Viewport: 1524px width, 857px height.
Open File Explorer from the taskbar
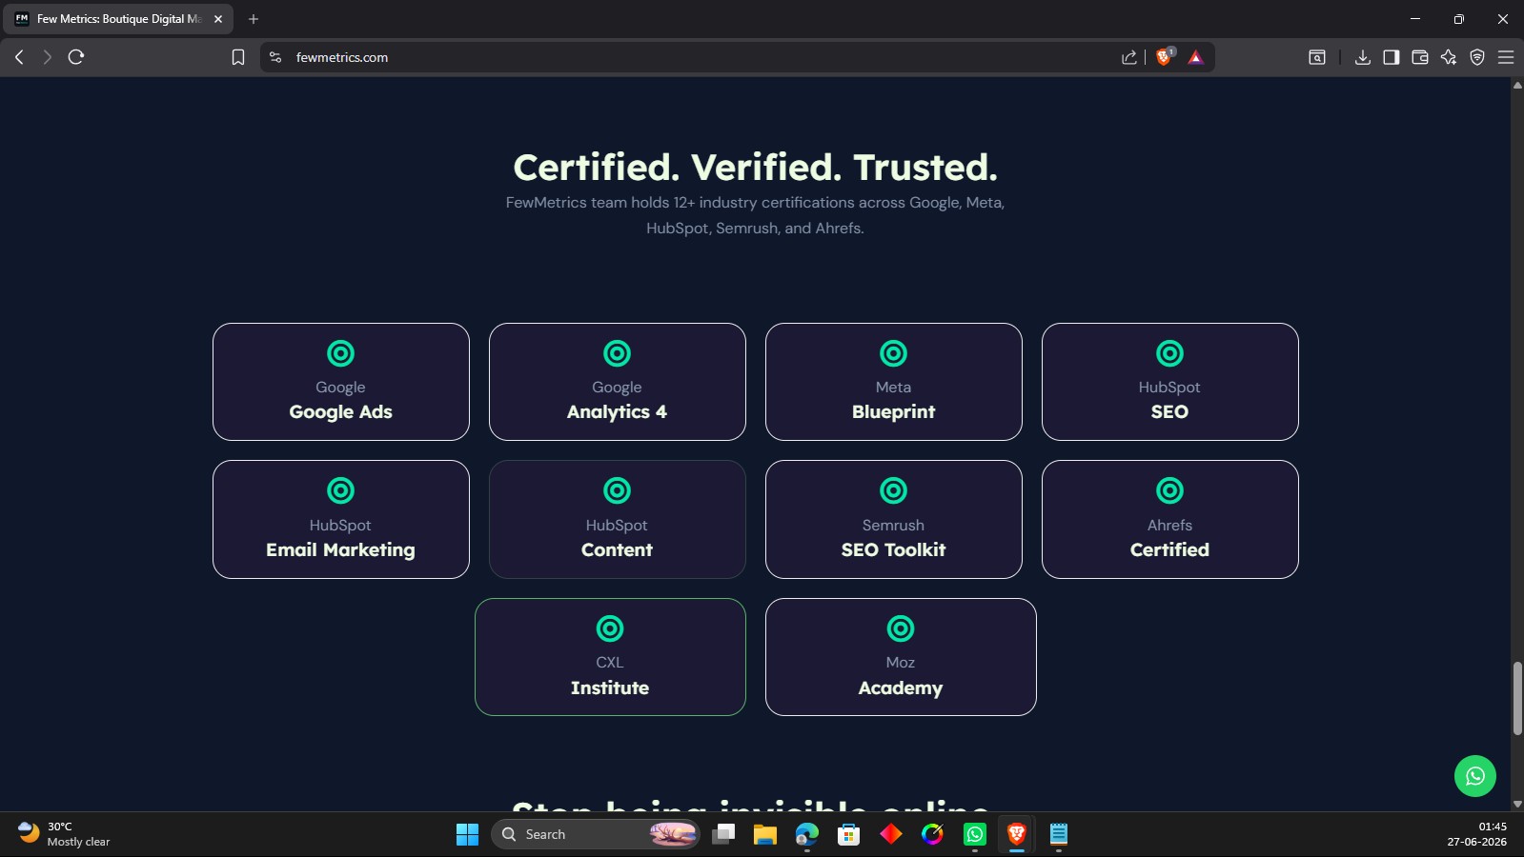764,834
